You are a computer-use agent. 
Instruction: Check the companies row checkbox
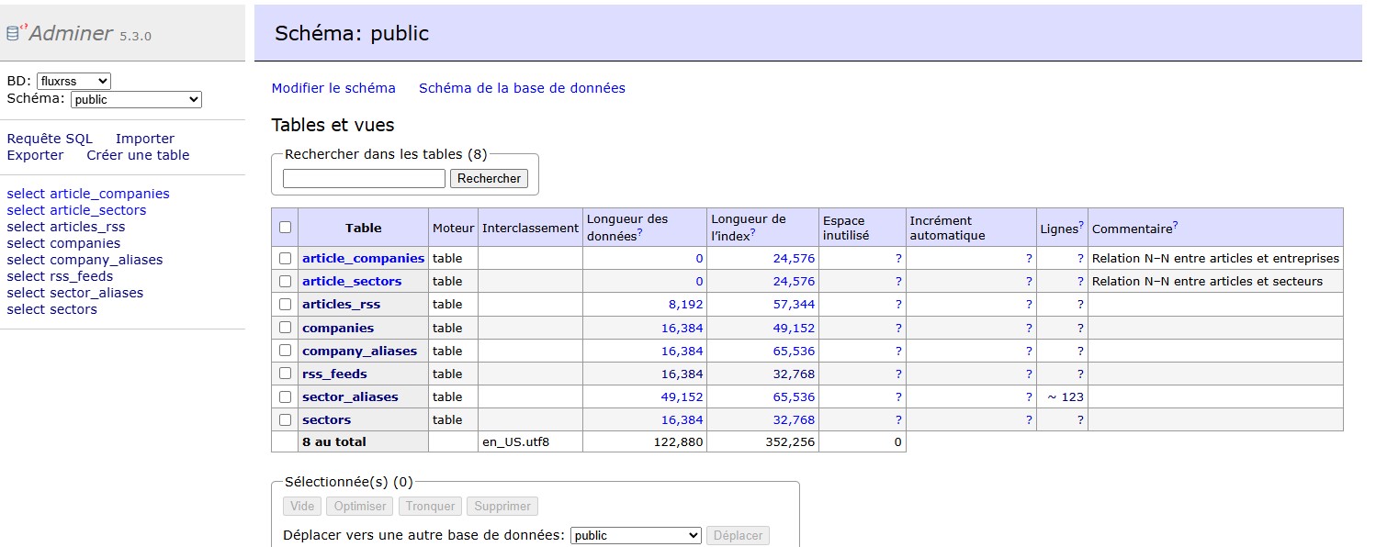click(x=285, y=328)
